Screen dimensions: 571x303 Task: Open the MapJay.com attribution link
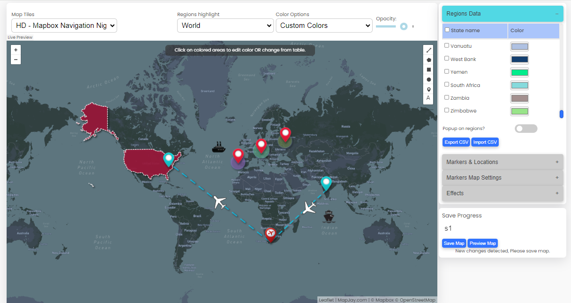tap(352, 300)
